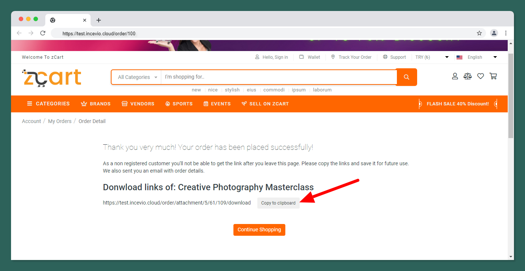Open a new browser tab
Viewport: 525px width, 271px height.
point(98,20)
